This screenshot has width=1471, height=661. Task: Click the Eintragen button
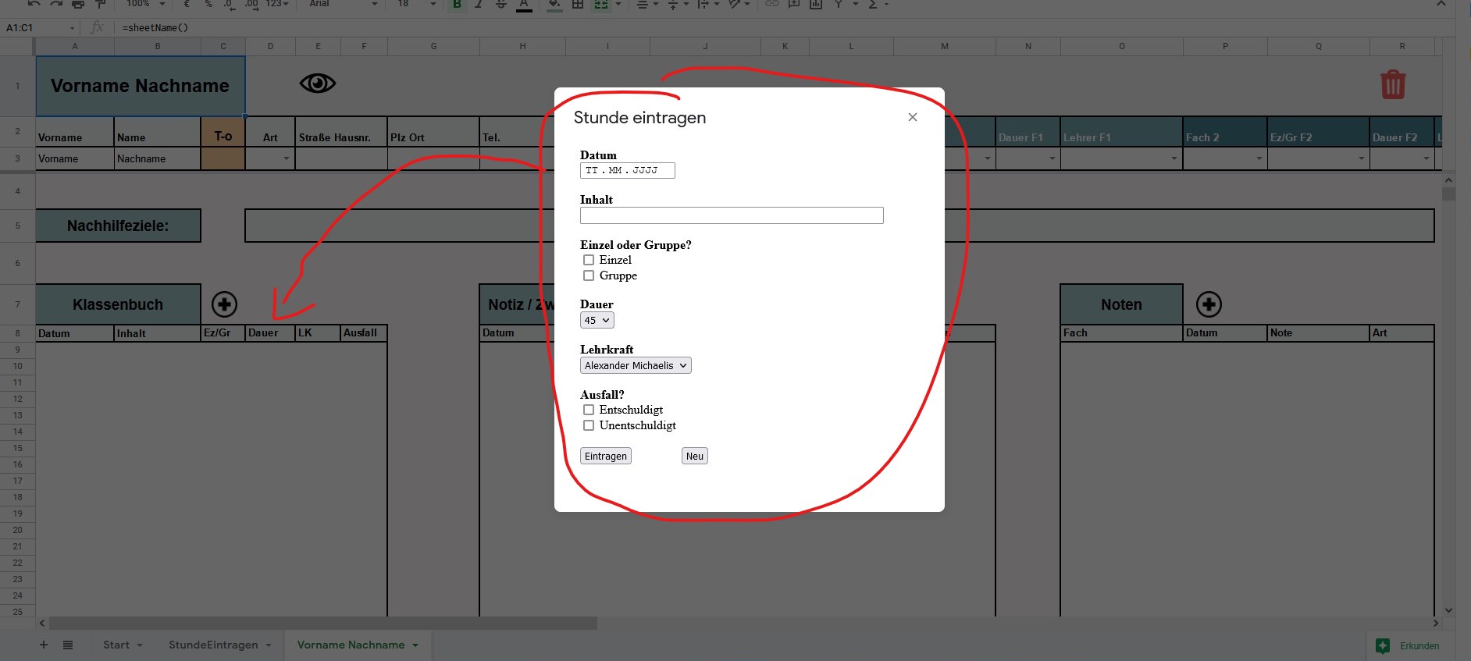(x=606, y=456)
